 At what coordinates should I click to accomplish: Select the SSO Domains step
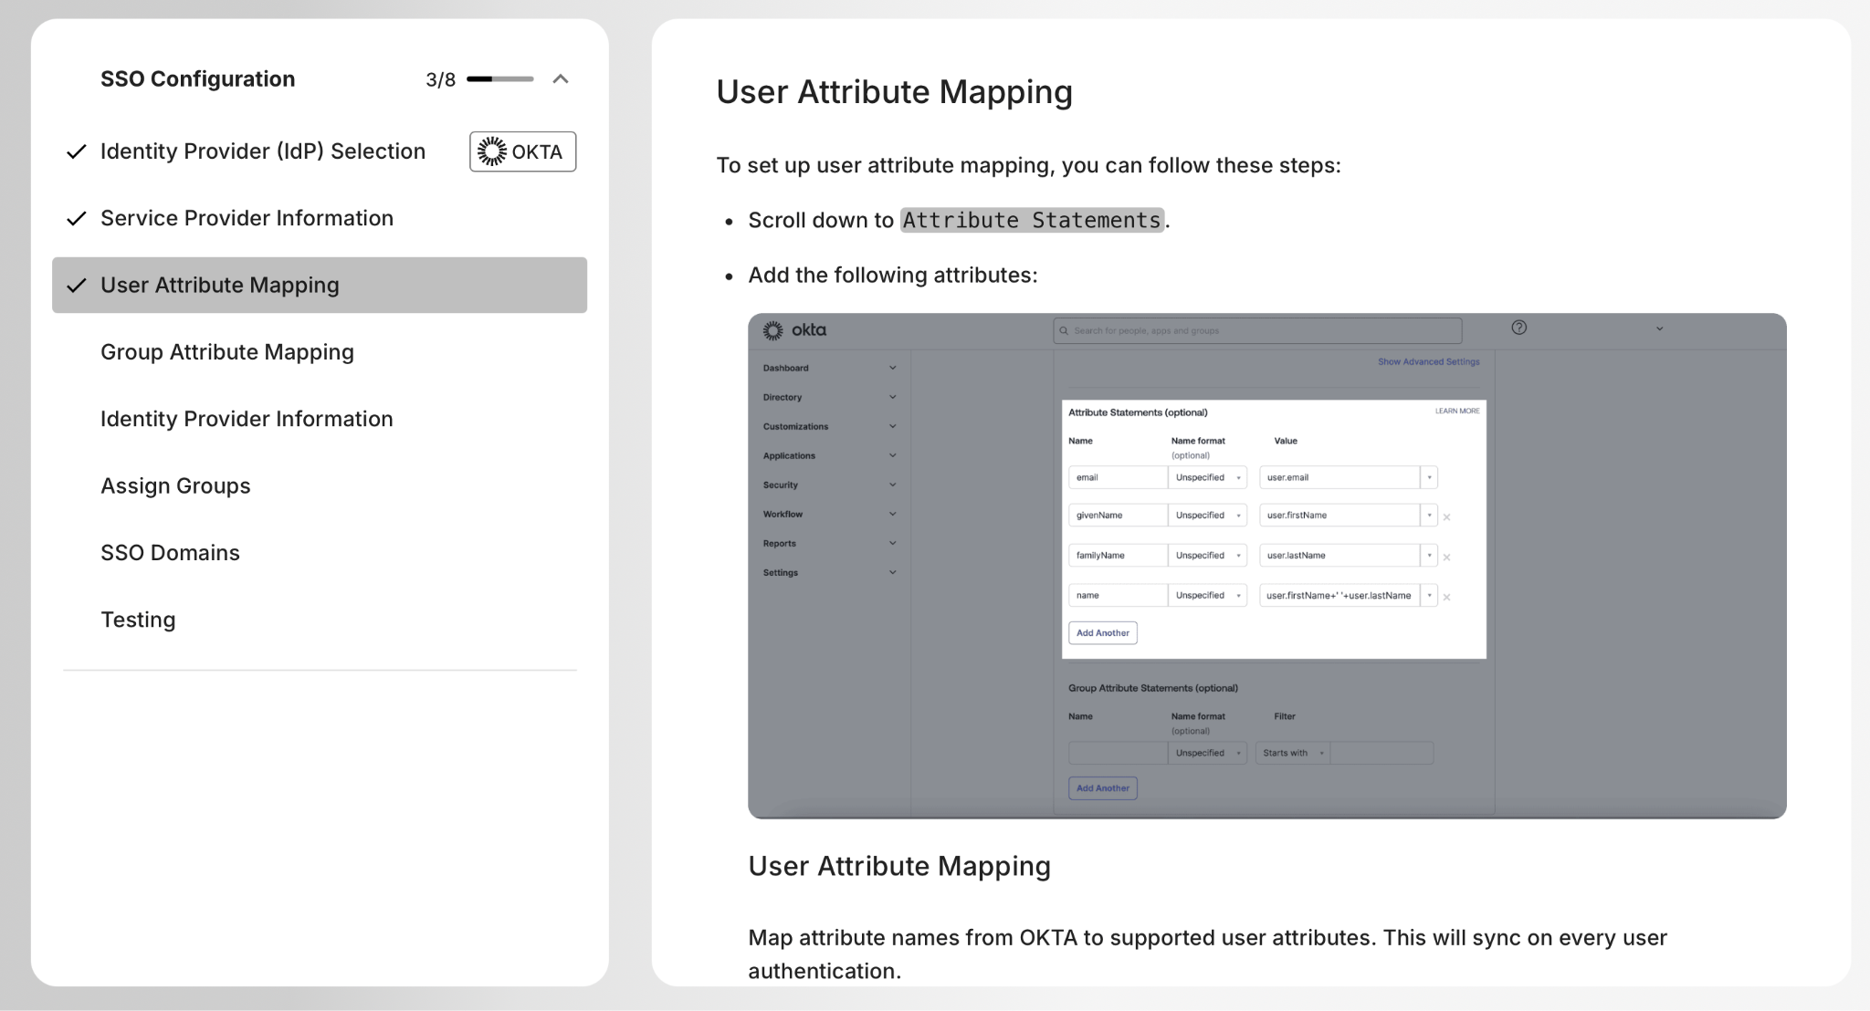(x=170, y=553)
